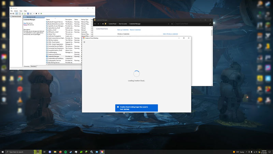Switch to the Standard tab in Services

33,66
